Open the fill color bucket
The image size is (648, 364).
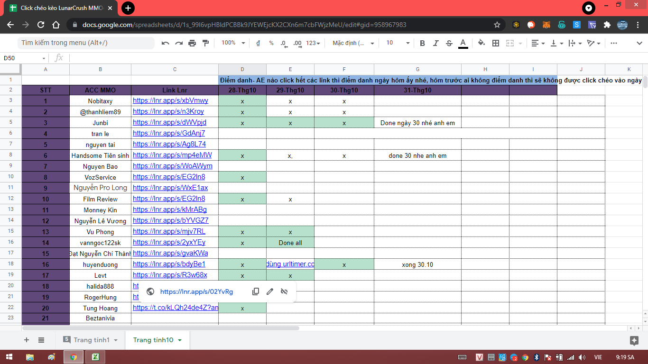tap(481, 43)
